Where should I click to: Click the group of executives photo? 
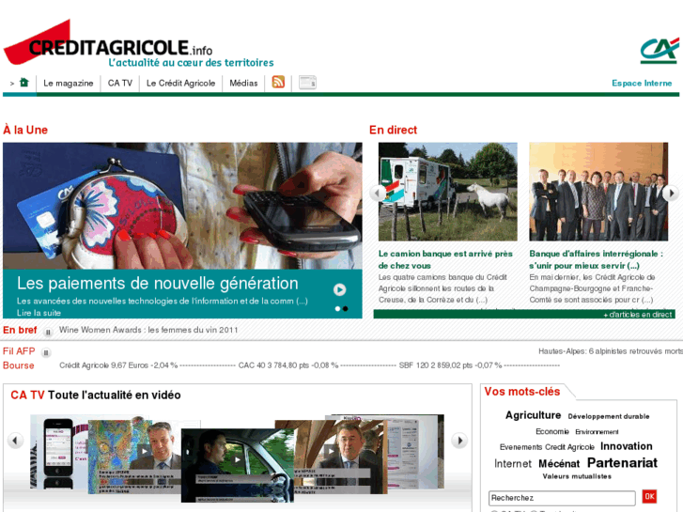598,192
